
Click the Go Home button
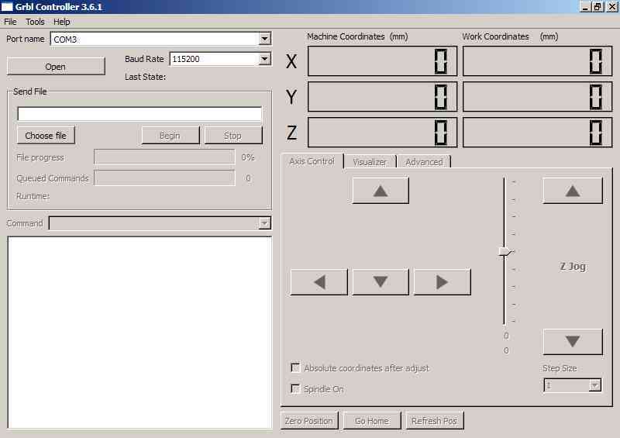point(372,421)
